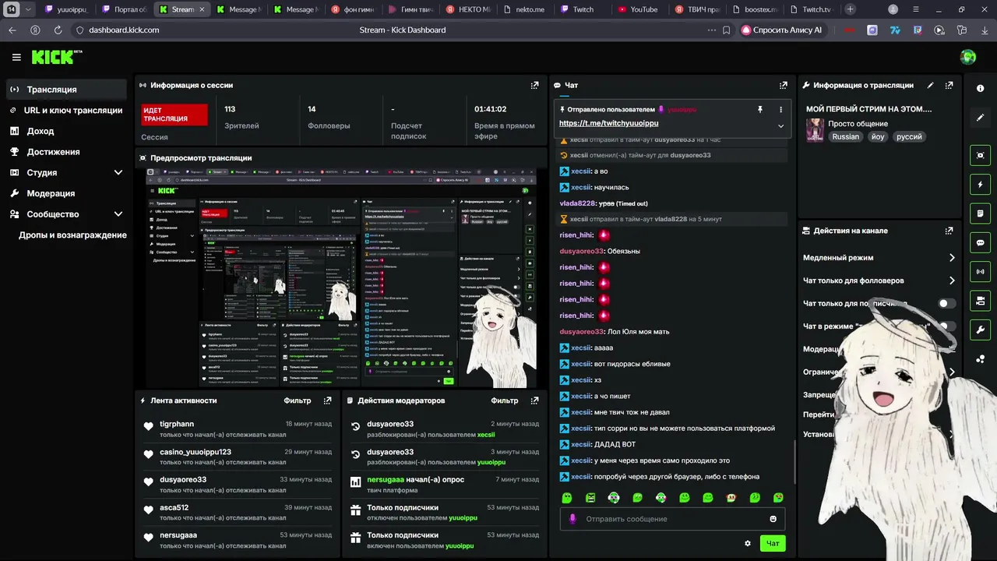Insert the angry square green emote
Image resolution: width=997 pixels, height=561 pixels.
click(590, 498)
